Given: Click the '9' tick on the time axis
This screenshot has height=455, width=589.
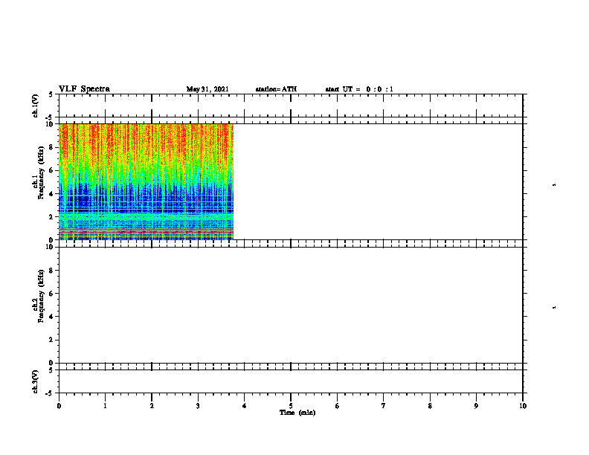Looking at the screenshot, I should [x=476, y=406].
